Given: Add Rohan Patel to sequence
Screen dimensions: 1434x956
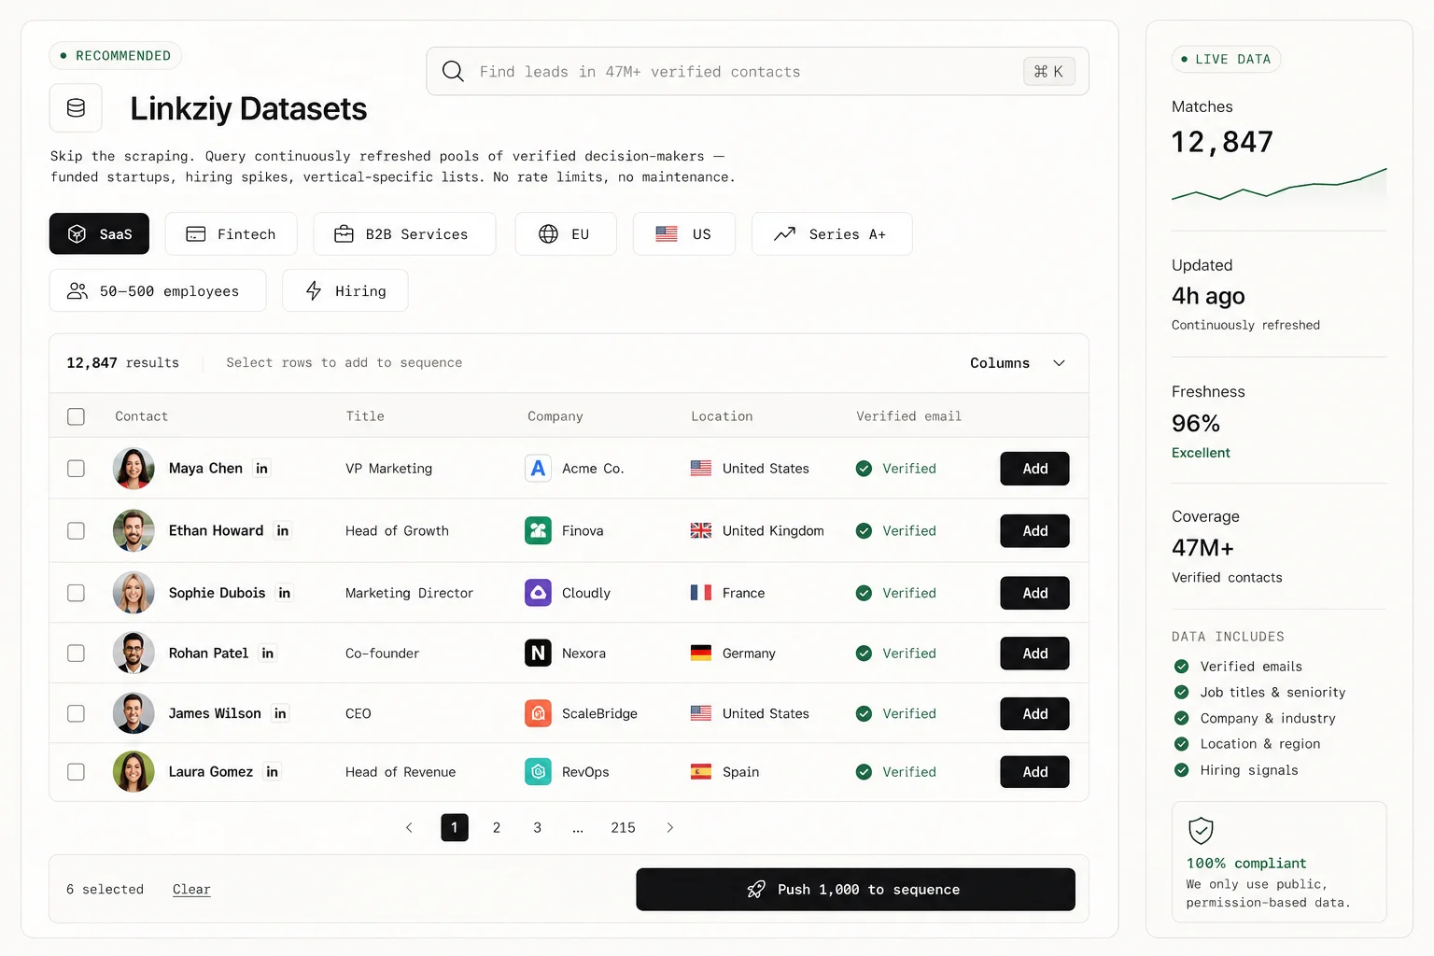Looking at the screenshot, I should 1034,654.
